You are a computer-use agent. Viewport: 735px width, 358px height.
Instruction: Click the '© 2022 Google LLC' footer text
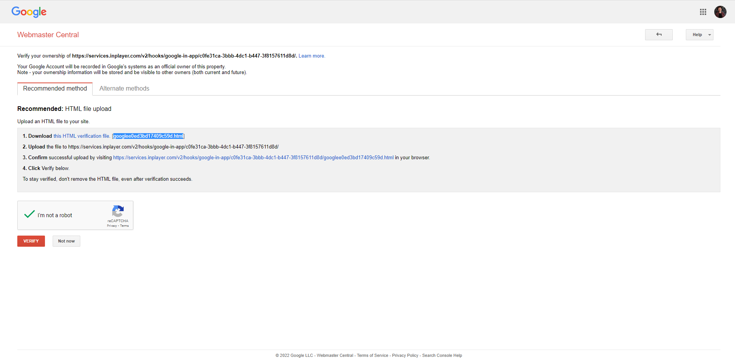pos(294,356)
